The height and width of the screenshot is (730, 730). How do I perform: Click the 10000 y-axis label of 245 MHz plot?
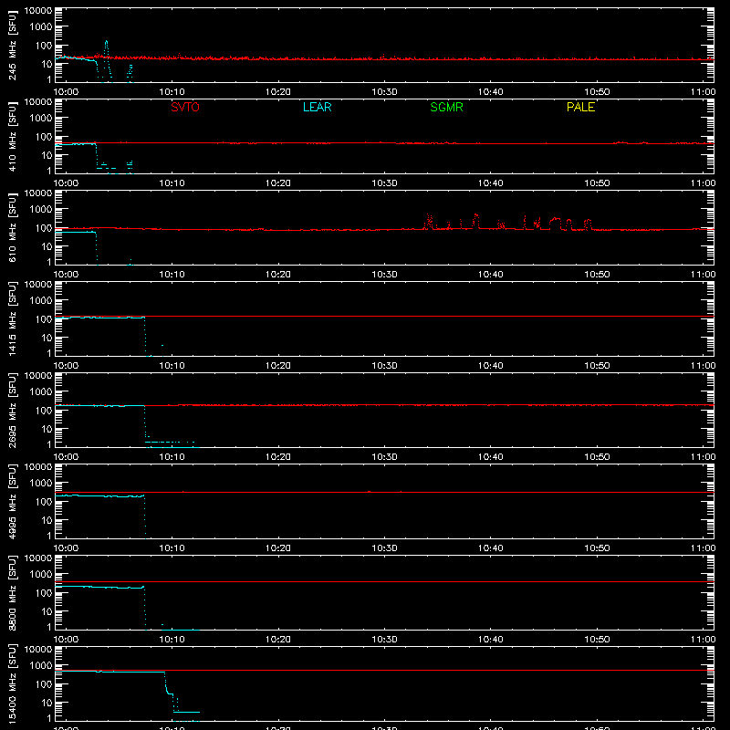pyautogui.click(x=38, y=10)
